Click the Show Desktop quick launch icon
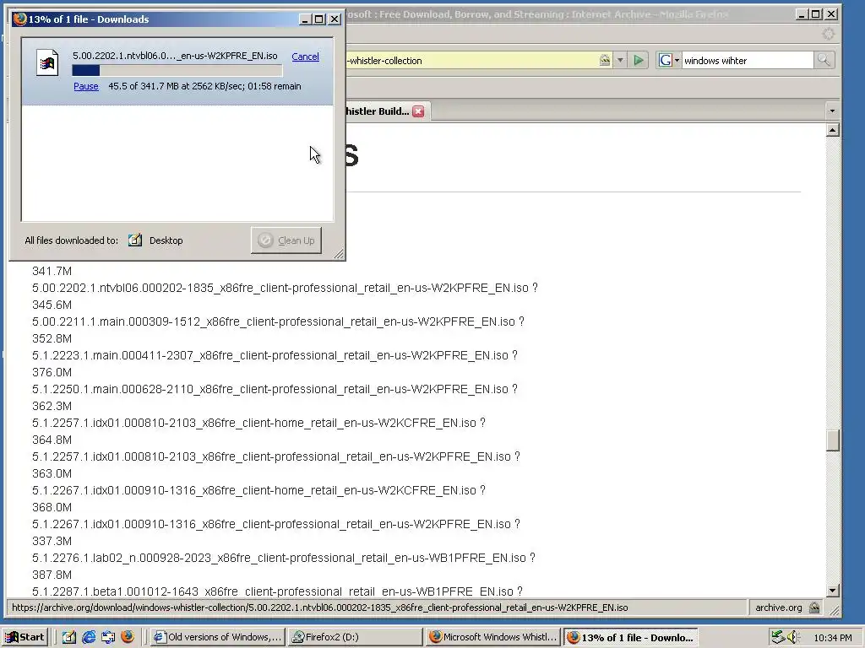Image resolution: width=865 pixels, height=648 pixels. click(69, 637)
